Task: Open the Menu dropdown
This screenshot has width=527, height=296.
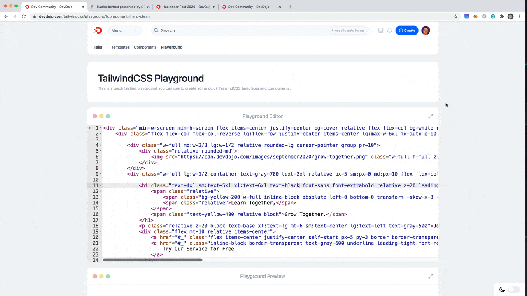Action: (125, 30)
